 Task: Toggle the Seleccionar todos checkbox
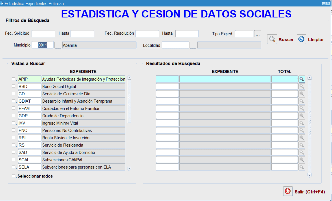pyautogui.click(x=14, y=176)
